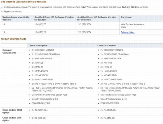Click 'Cisco IP Communicator 2.1.3' under 2821 Option
Image resolution: width=163 pixels, height=124 pixels.
(113, 99)
